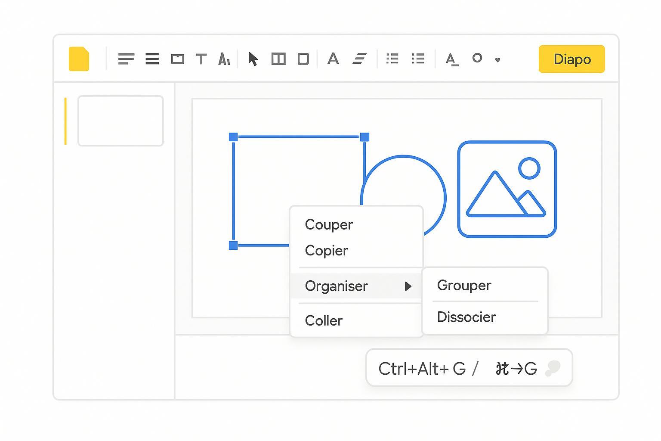Click Grouper in the submenu
Screen dimensions: 661x441
[464, 285]
